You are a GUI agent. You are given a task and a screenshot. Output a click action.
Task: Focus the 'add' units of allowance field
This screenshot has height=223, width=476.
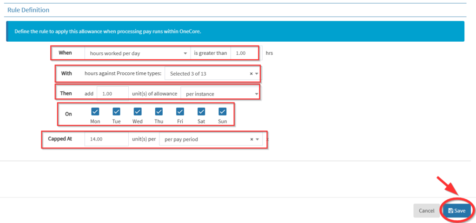coord(112,94)
